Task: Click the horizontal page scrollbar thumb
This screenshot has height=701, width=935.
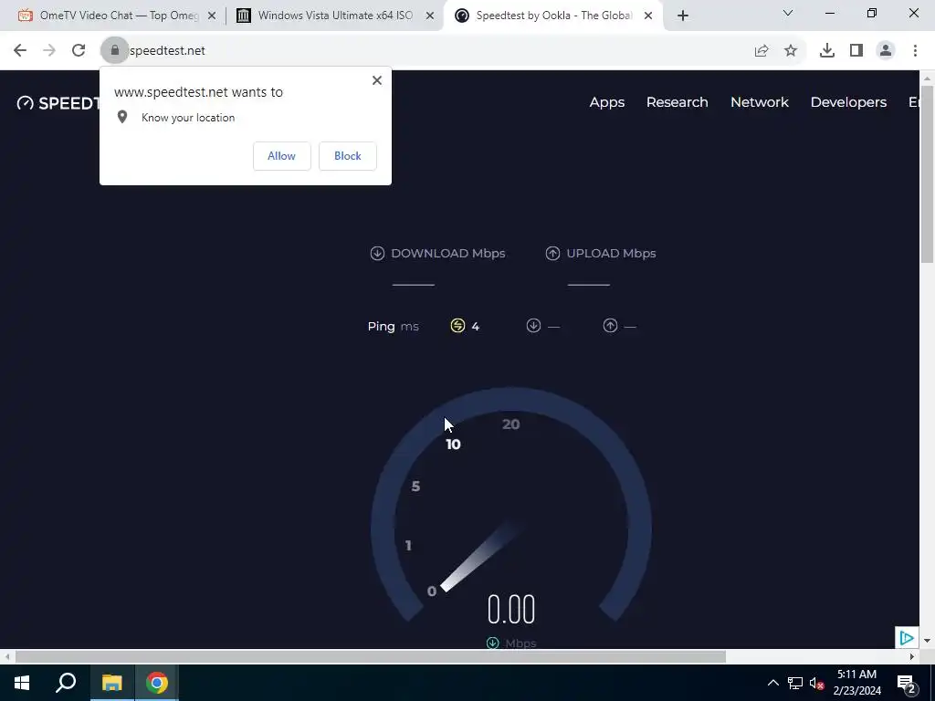Action: pos(371,656)
